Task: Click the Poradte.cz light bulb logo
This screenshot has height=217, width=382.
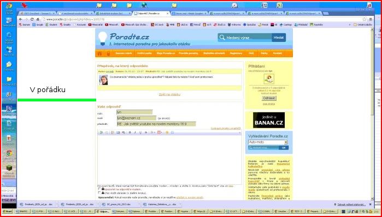Action: 103,38
